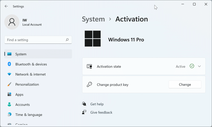Click the Local Account label
The height and width of the screenshot is (127, 212).
tap(32, 24)
